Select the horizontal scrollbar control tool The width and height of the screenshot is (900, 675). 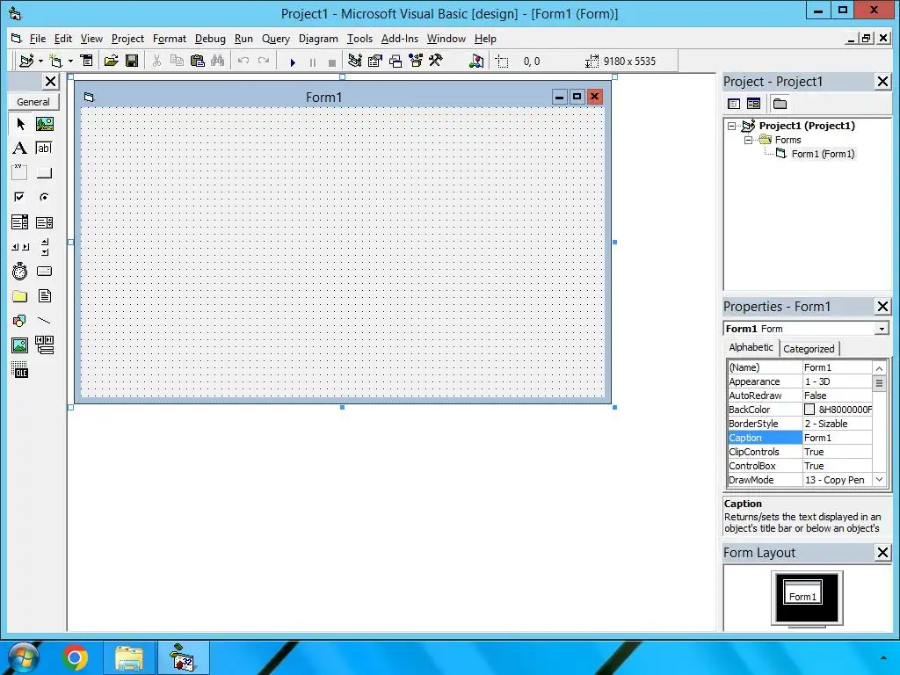point(20,247)
